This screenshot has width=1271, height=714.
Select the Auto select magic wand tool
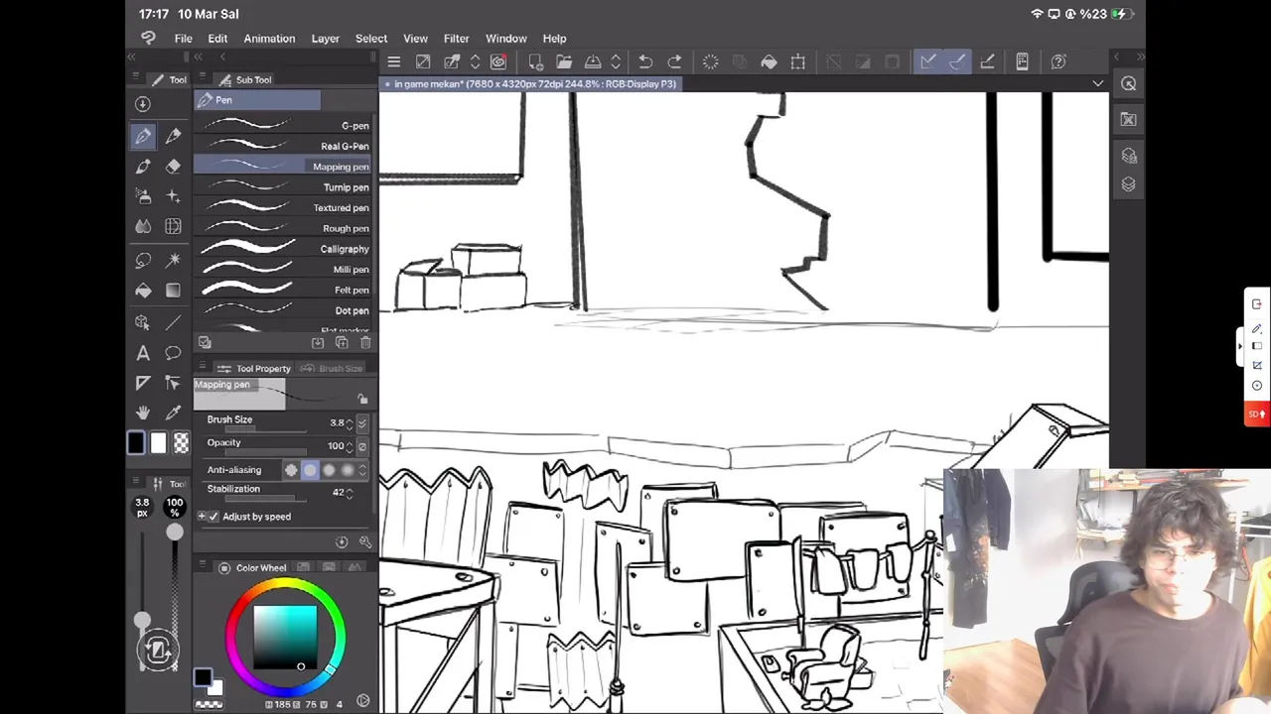tap(174, 260)
